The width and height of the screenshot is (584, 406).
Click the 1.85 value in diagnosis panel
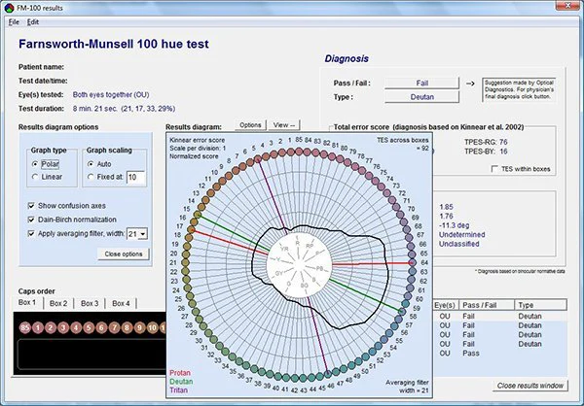446,207
